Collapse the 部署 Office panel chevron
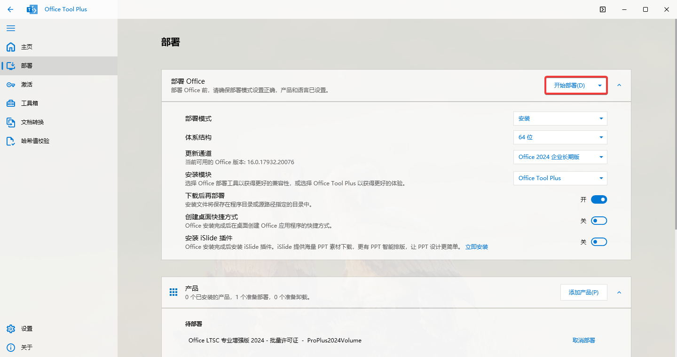677x357 pixels. (x=619, y=86)
